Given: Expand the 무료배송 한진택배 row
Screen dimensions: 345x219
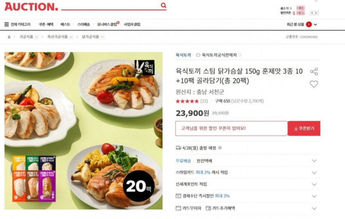Looking at the screenshot, I should [x=248, y=160].
